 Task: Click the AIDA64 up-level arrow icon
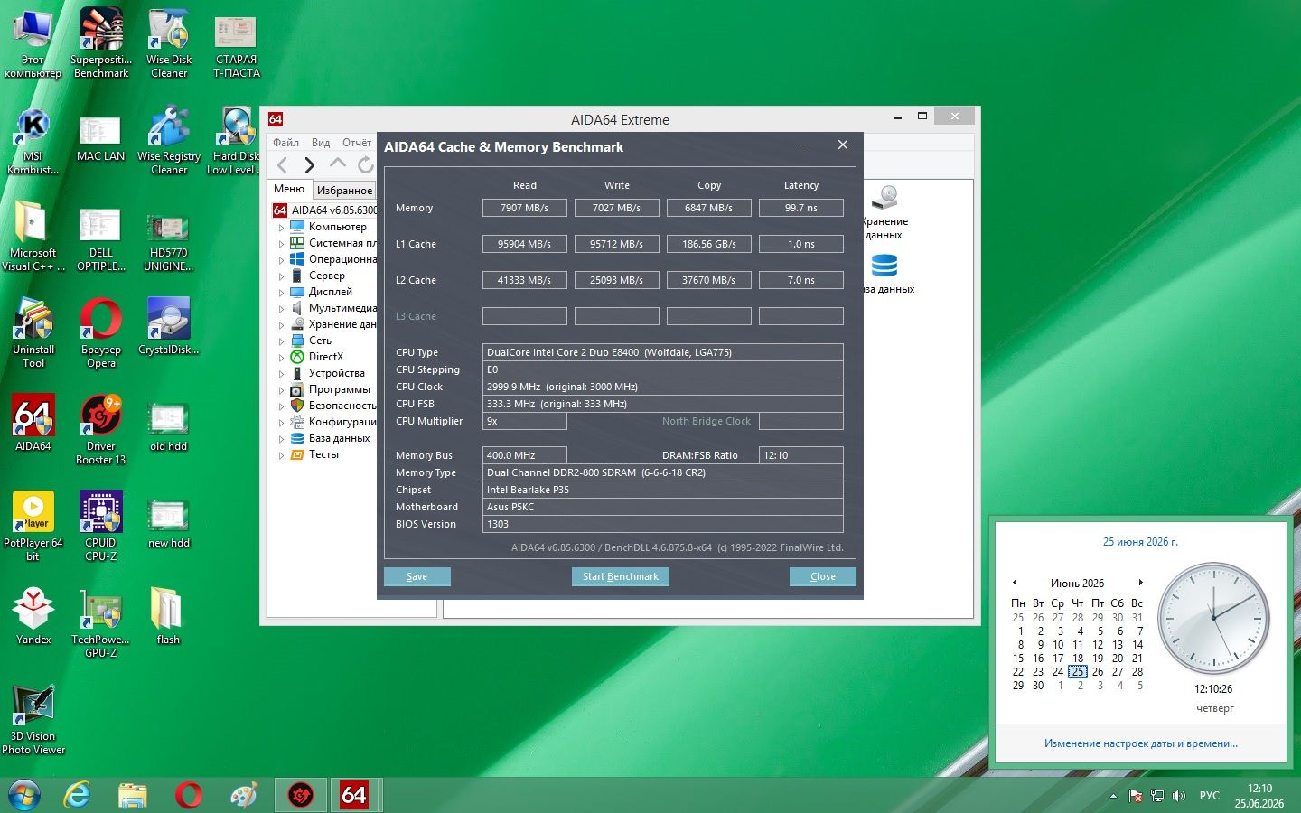click(x=338, y=164)
